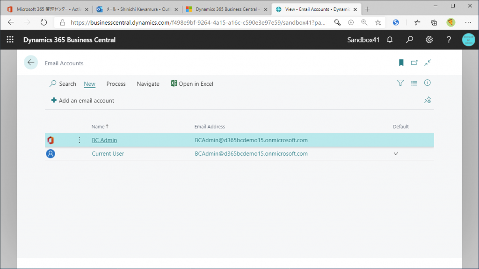
Task: Sort by the Default column header
Action: 400,127
